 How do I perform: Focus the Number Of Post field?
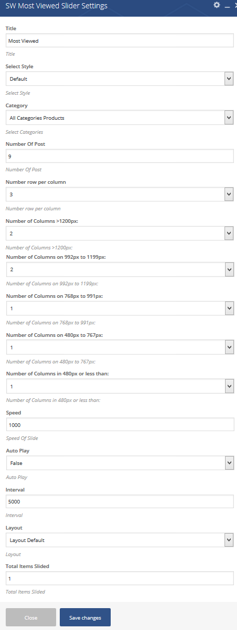(x=120, y=156)
